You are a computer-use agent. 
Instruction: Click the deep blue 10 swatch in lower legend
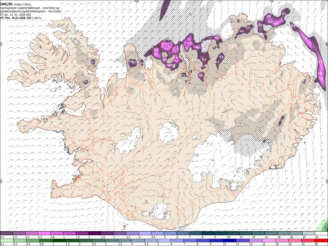229,240
